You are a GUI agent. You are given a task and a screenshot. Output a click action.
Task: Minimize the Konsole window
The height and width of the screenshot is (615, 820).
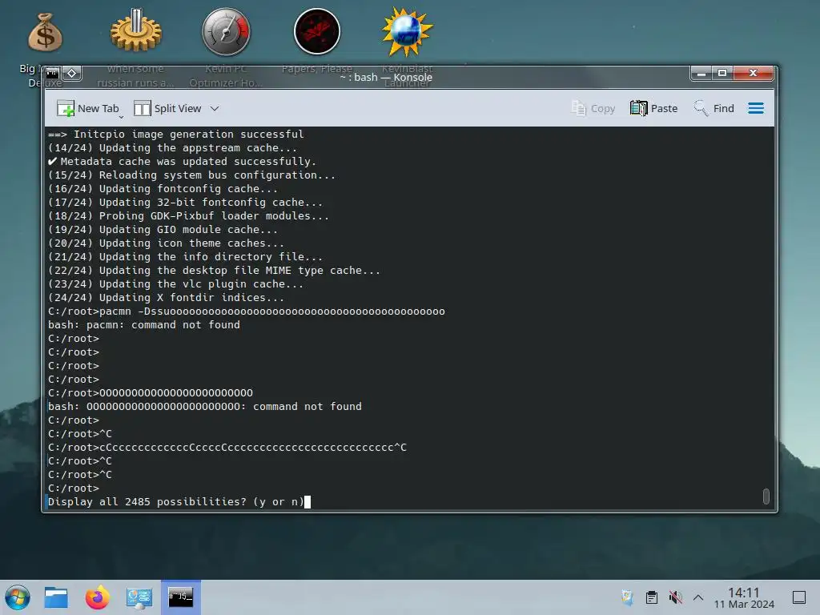coord(701,73)
